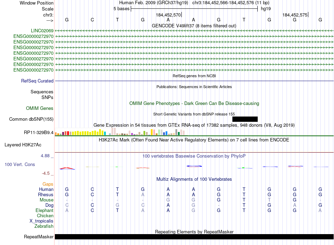Open the Layered H3K27Ac track label
Viewport: 334px width, 245px height.
23,145
